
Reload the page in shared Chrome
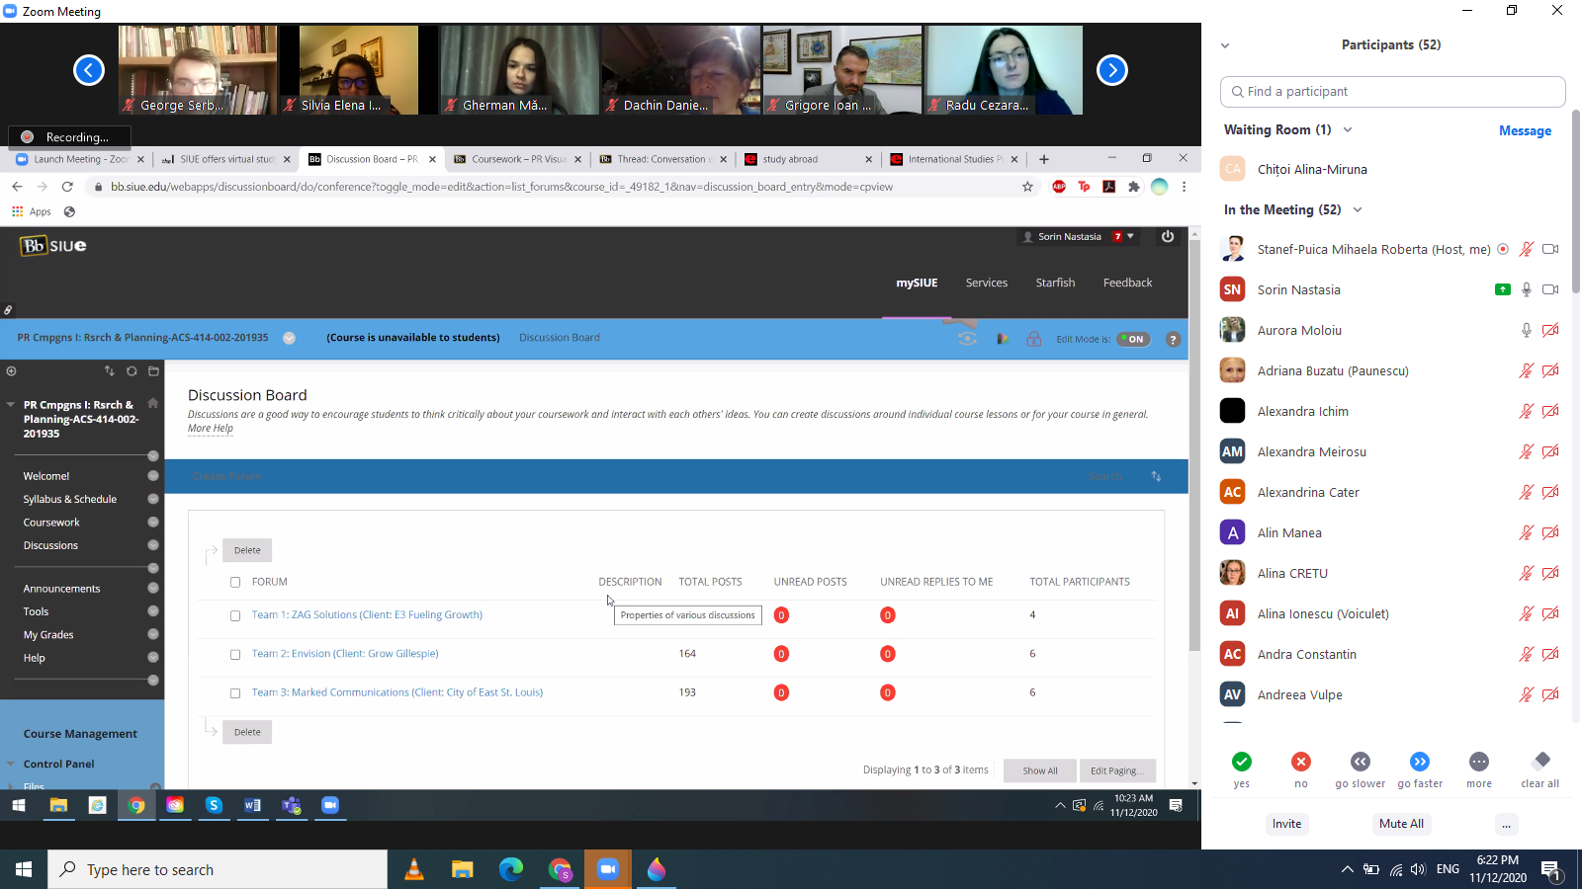click(67, 187)
